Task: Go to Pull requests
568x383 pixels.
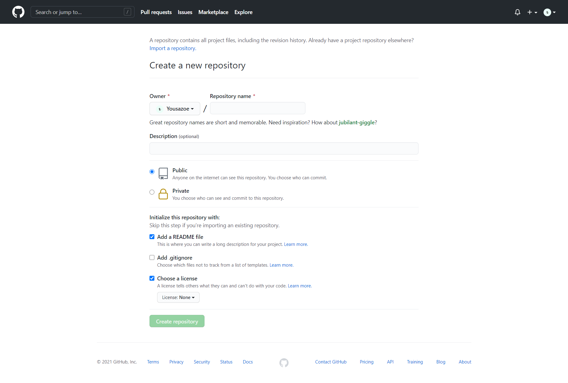Action: (x=156, y=12)
